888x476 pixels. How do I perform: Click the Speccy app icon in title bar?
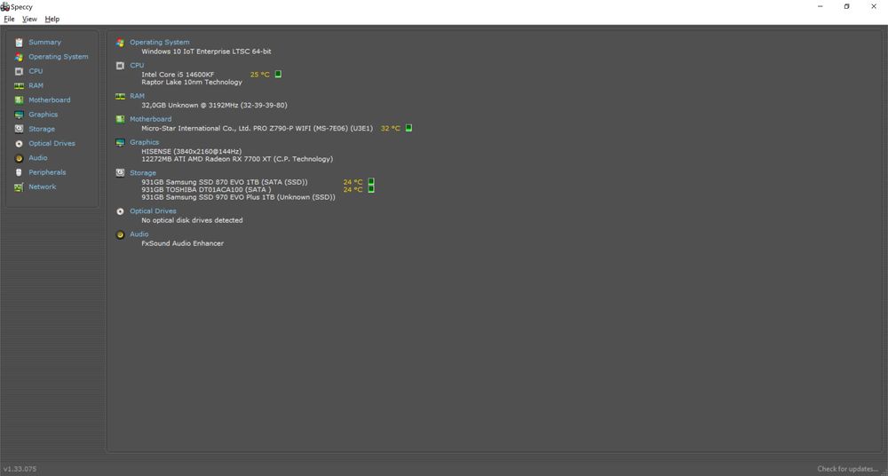5,7
